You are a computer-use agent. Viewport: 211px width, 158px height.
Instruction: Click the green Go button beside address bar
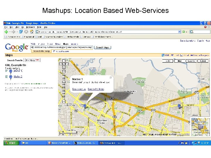click(x=183, y=32)
